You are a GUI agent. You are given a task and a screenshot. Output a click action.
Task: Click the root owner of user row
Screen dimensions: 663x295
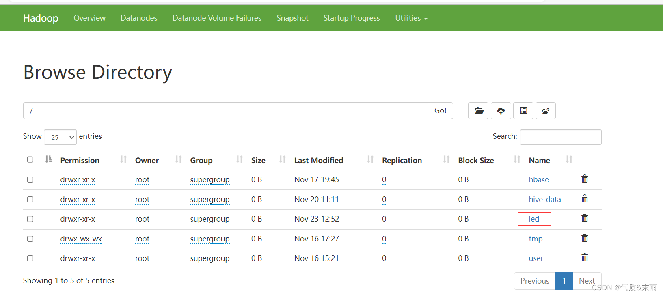142,258
